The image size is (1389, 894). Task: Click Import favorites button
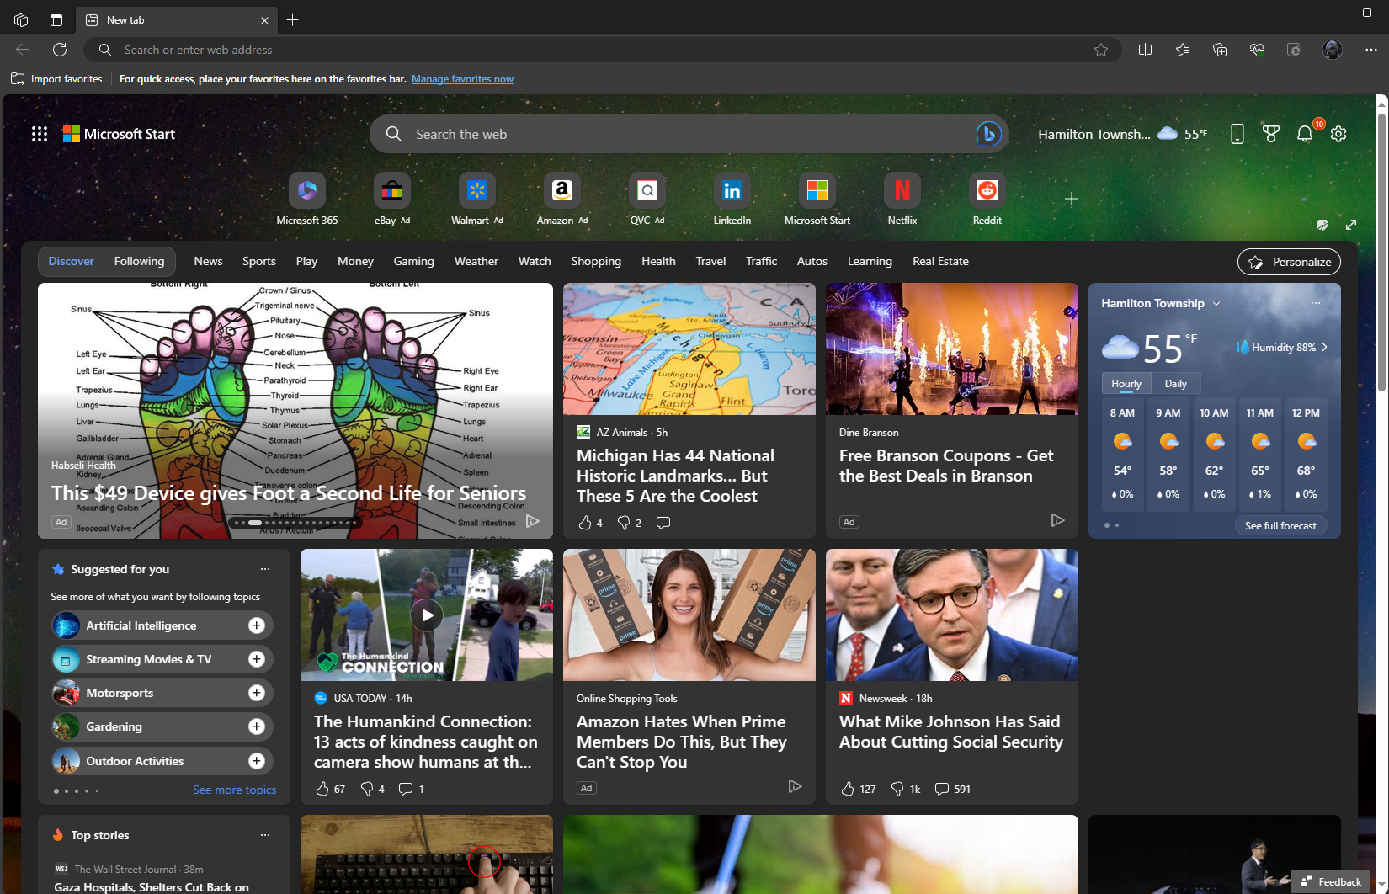pyautogui.click(x=56, y=79)
